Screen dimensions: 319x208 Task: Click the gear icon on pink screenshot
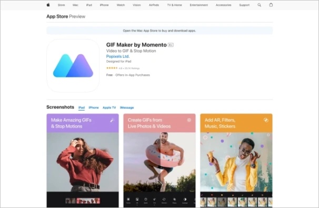pos(189,120)
